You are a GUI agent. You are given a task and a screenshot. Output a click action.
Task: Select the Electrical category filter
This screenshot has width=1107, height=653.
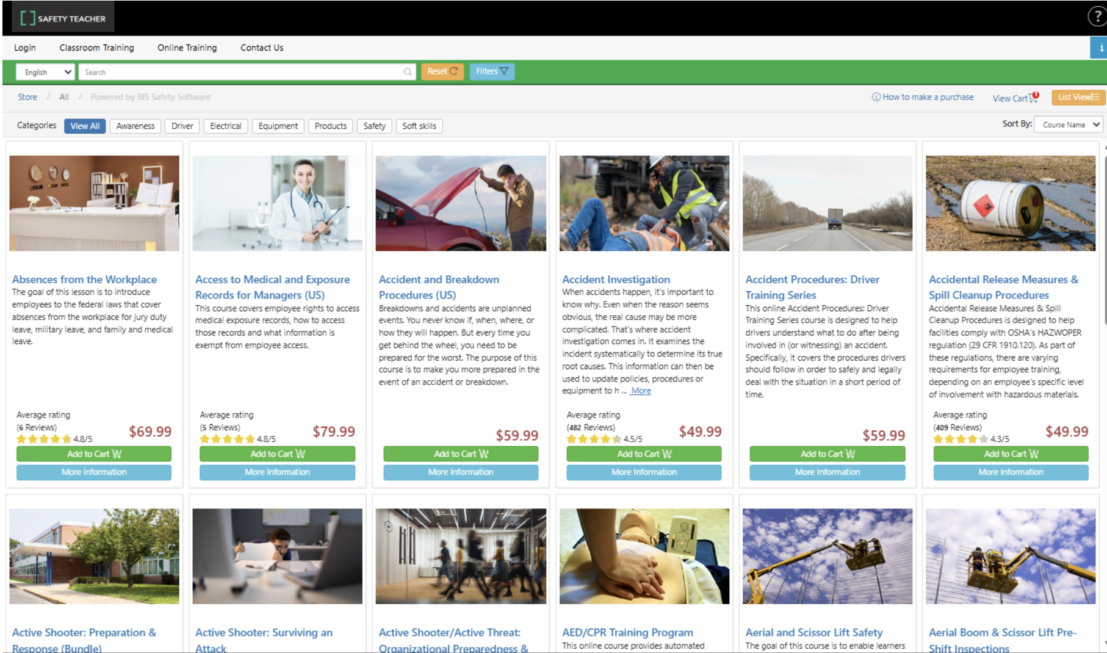(225, 126)
